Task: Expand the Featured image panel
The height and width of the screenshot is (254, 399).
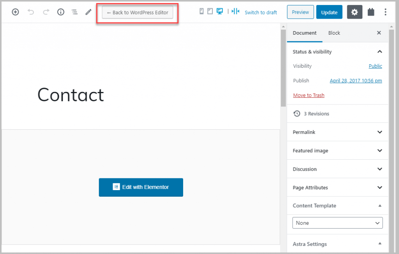Action: click(x=337, y=151)
